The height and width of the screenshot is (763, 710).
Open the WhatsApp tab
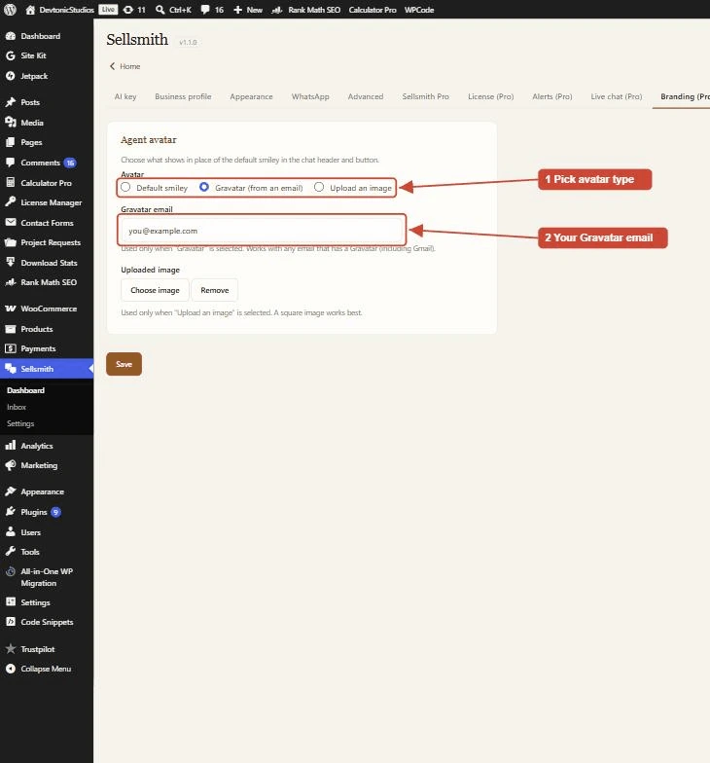(x=310, y=96)
